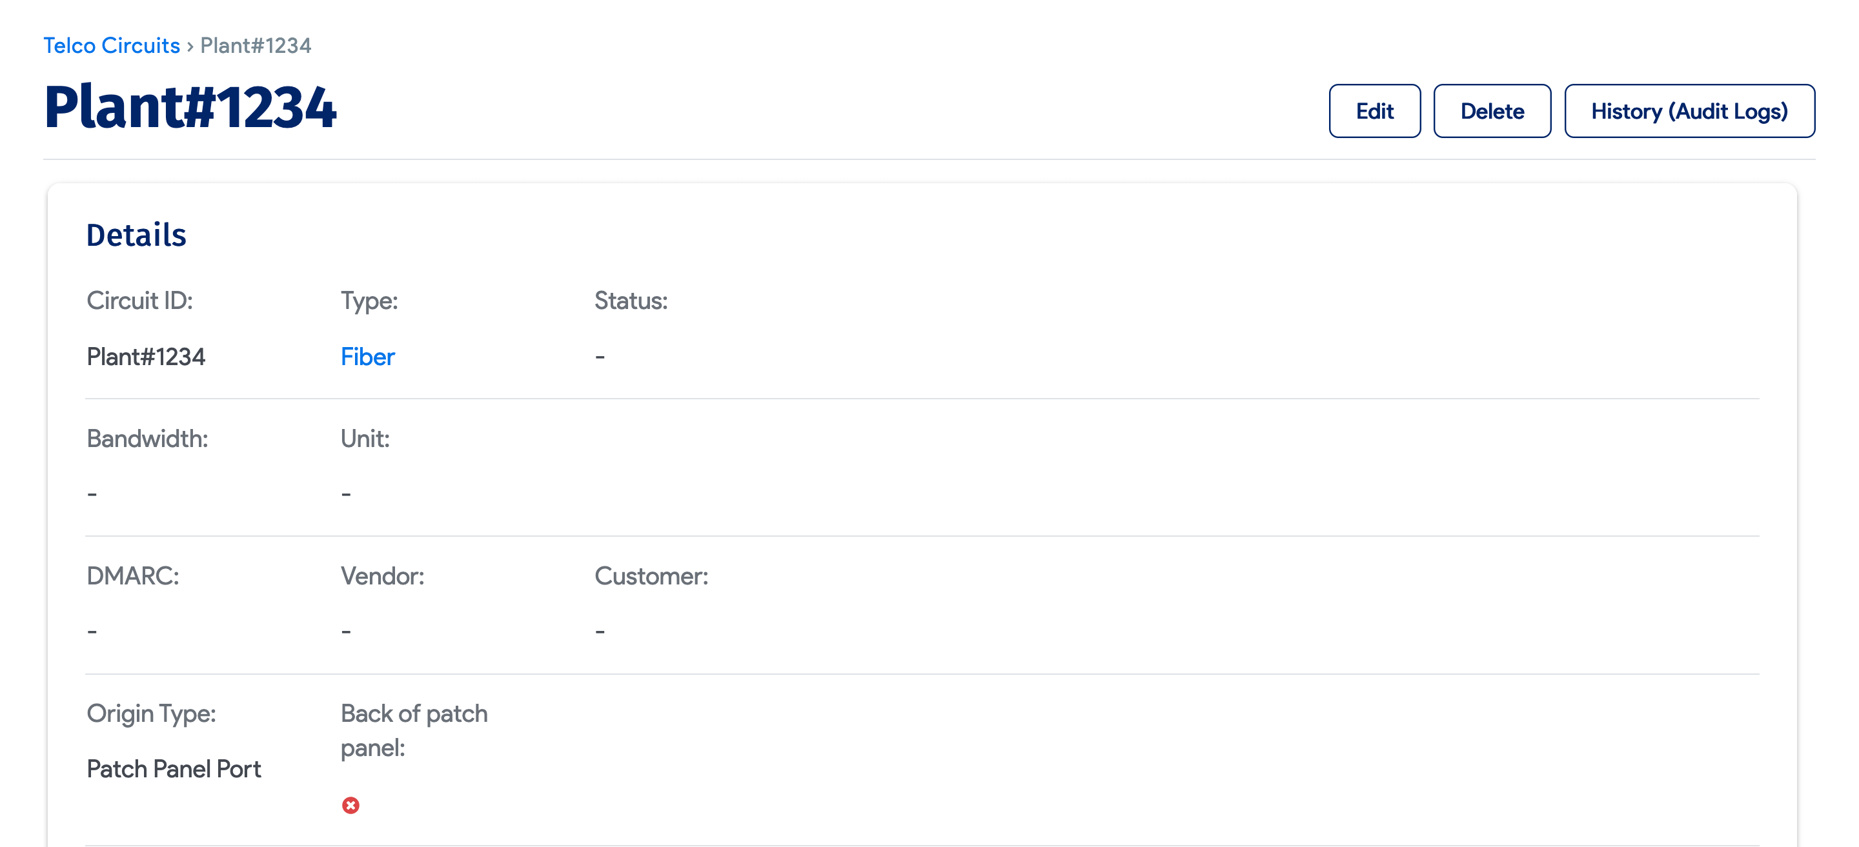The height and width of the screenshot is (847, 1859).
Task: Click the Unit field label
Action: coord(365,438)
